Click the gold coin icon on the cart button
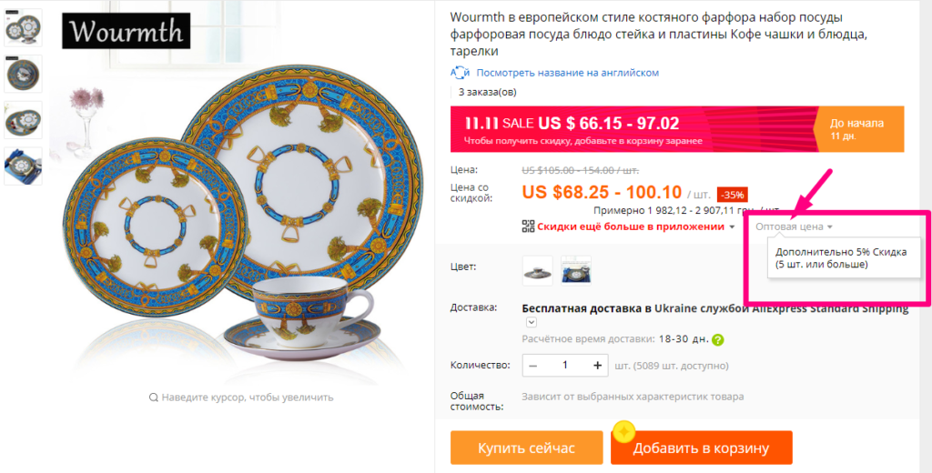Viewport: 932px width, 473px height. [x=623, y=432]
